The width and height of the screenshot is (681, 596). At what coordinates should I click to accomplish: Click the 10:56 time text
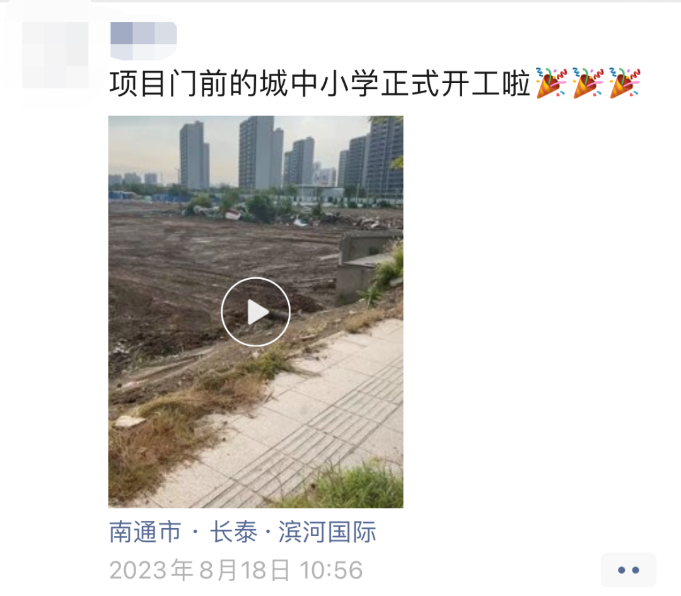331,570
